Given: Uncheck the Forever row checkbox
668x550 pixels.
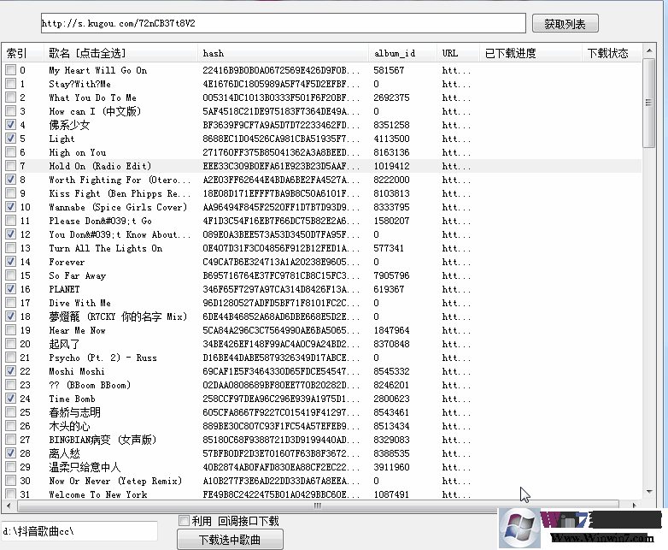Looking at the screenshot, I should tap(10, 262).
